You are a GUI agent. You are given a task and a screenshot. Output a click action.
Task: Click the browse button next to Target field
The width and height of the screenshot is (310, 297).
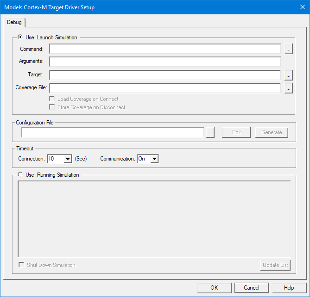[288, 75]
